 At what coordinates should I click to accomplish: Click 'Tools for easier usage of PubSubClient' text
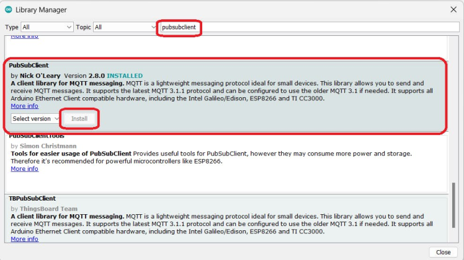(71, 154)
